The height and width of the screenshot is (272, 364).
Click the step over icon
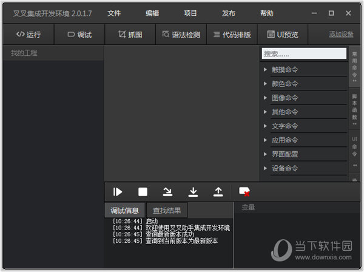click(x=167, y=192)
